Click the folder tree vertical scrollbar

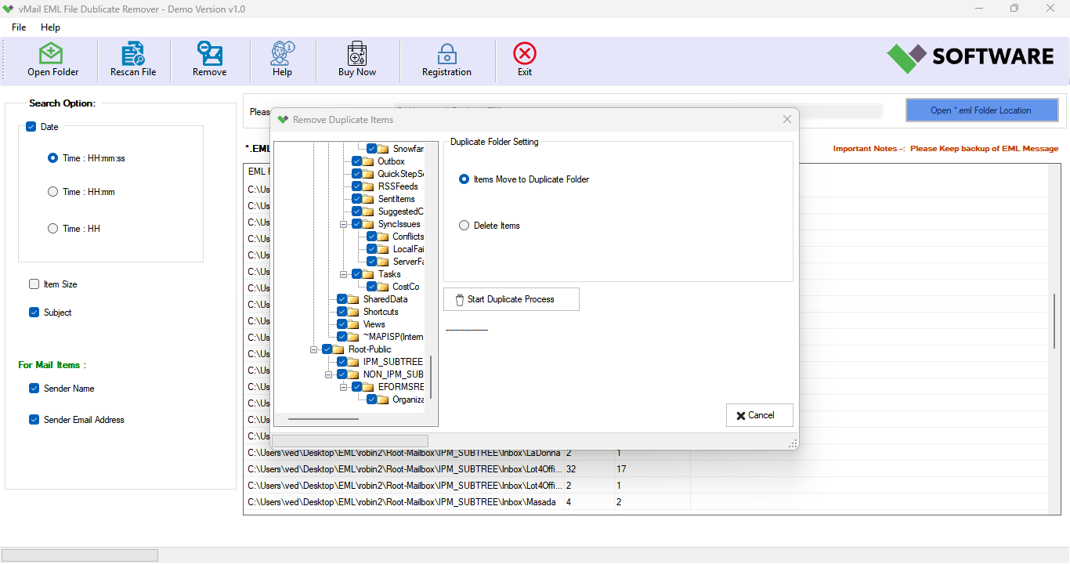point(431,376)
